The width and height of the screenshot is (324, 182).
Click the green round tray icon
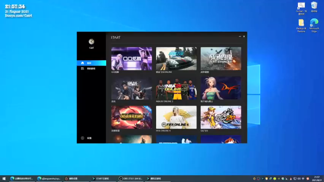tap(275, 179)
